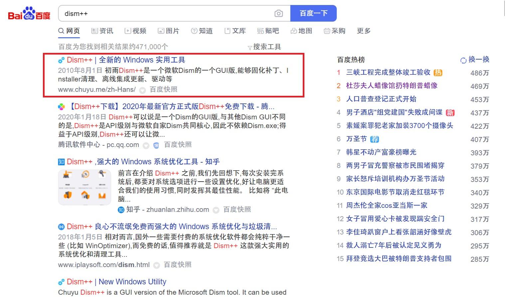
Task: Click the www.chuyu.me/zh-Hans/ URL
Action: 97,89
